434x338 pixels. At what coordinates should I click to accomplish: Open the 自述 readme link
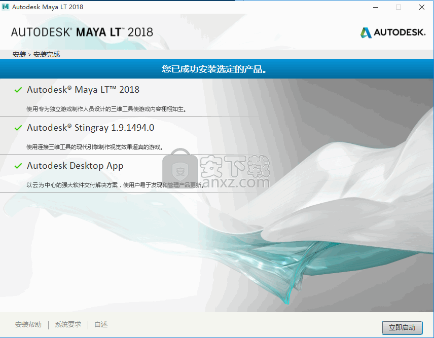tap(101, 324)
